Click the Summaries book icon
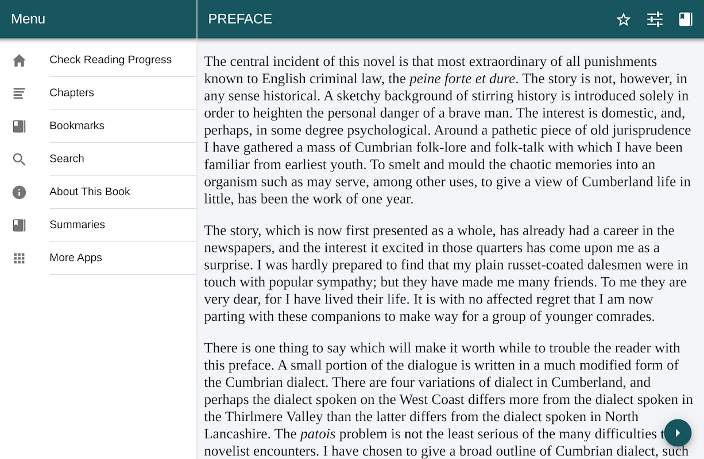The width and height of the screenshot is (704, 459). [x=20, y=225]
